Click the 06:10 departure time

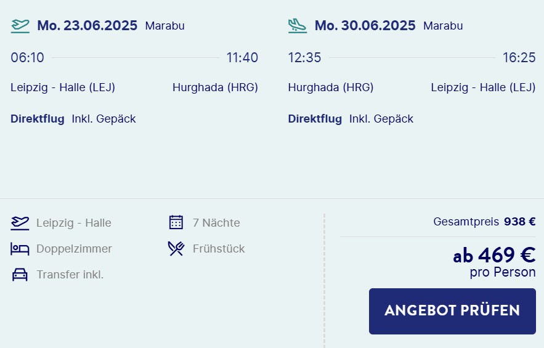pos(27,58)
